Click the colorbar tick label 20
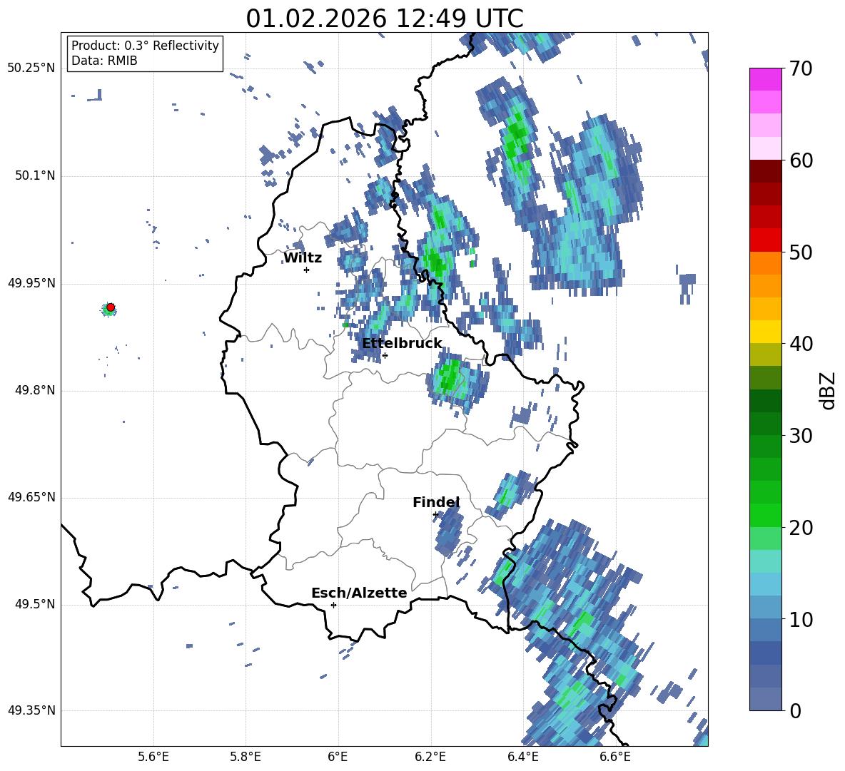 (x=801, y=528)
